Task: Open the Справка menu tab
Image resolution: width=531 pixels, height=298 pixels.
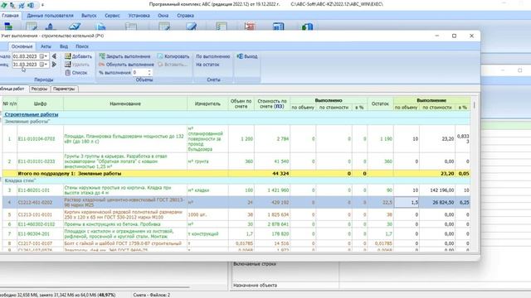Action: pos(185,16)
